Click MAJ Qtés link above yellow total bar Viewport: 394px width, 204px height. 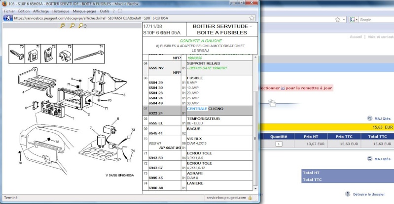pos(383,118)
